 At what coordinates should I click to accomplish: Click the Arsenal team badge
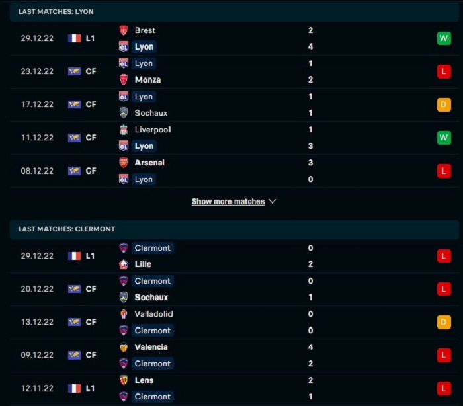point(124,163)
